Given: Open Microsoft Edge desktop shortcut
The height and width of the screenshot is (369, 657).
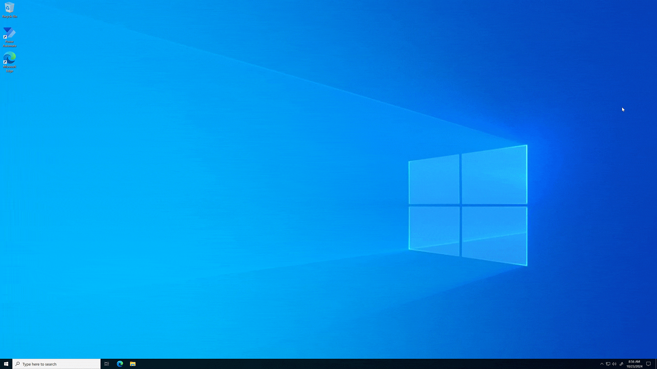Looking at the screenshot, I should point(9,58).
